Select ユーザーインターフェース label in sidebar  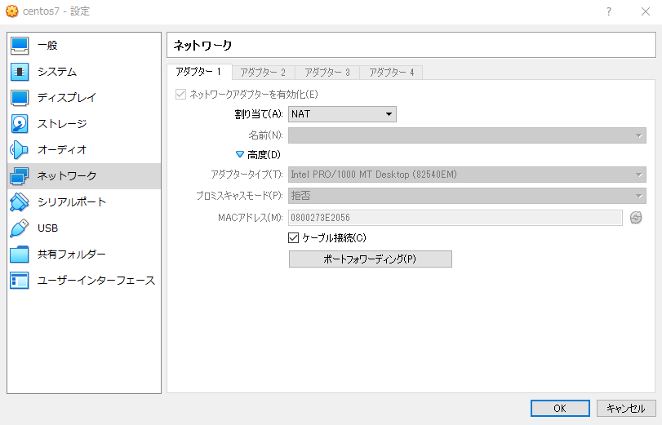(96, 281)
